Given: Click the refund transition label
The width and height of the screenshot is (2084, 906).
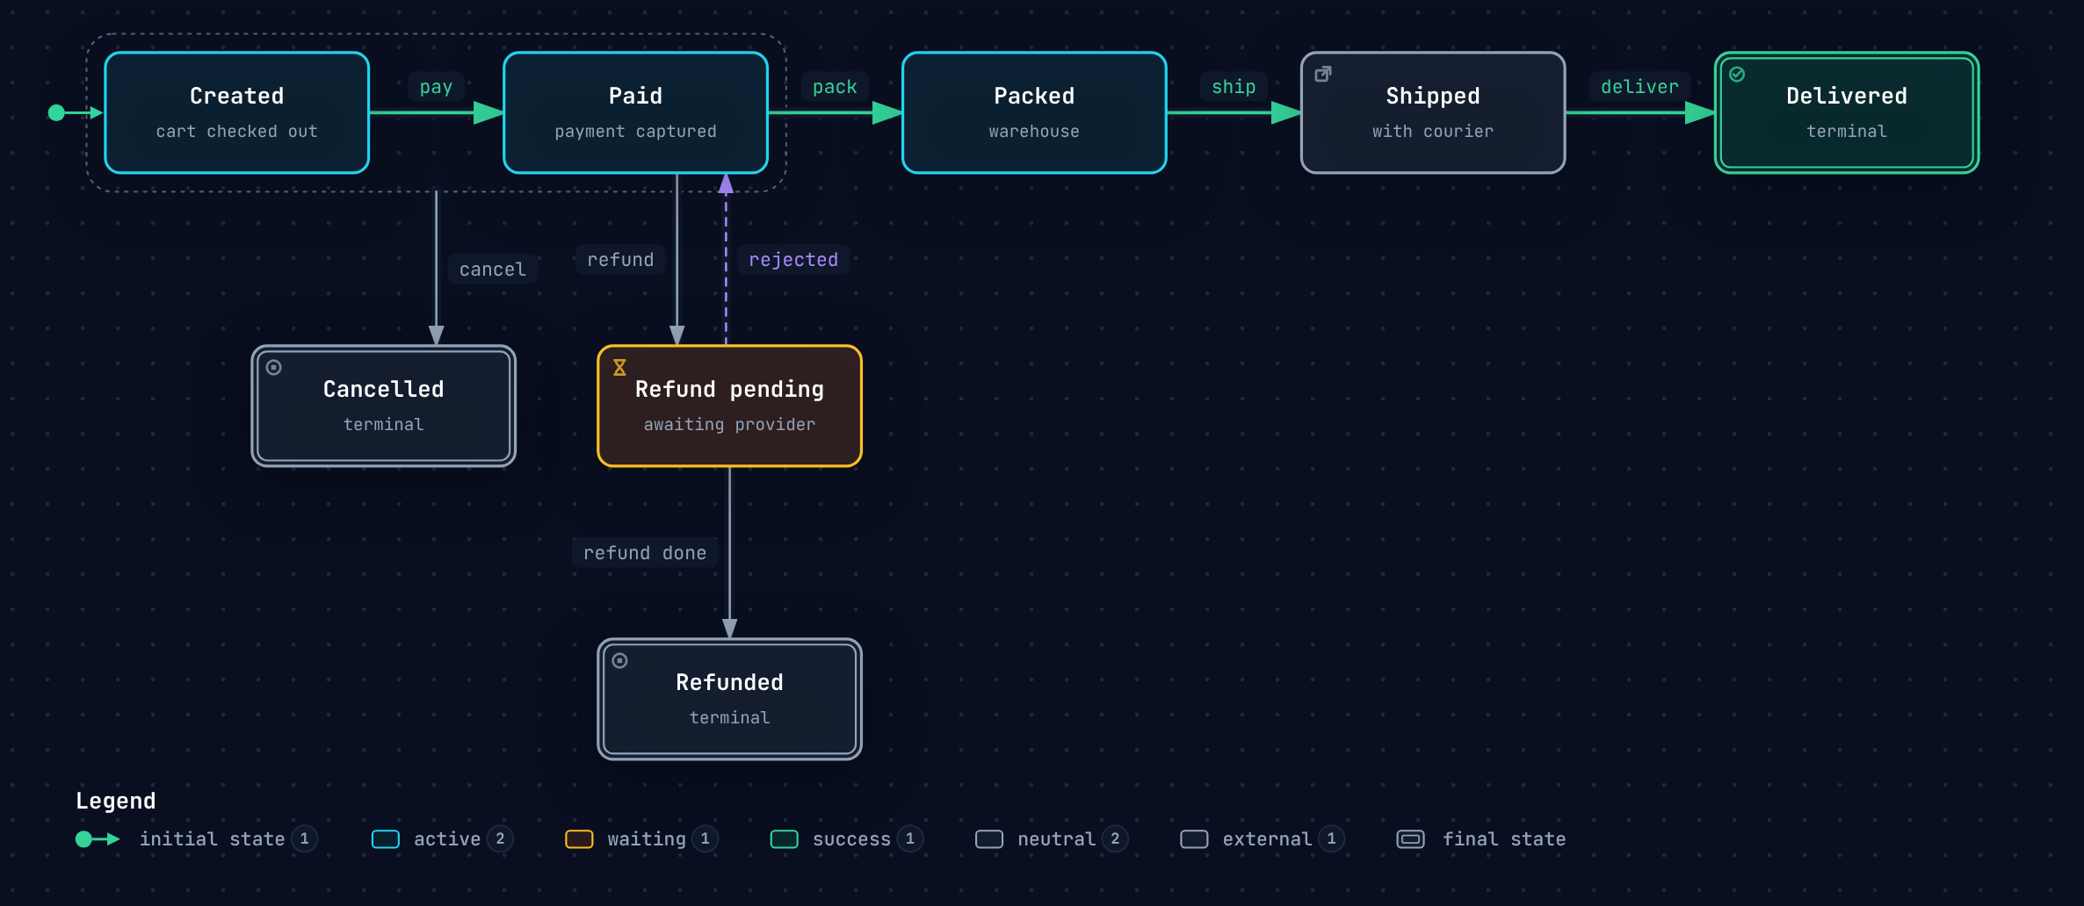Looking at the screenshot, I should (x=620, y=260).
